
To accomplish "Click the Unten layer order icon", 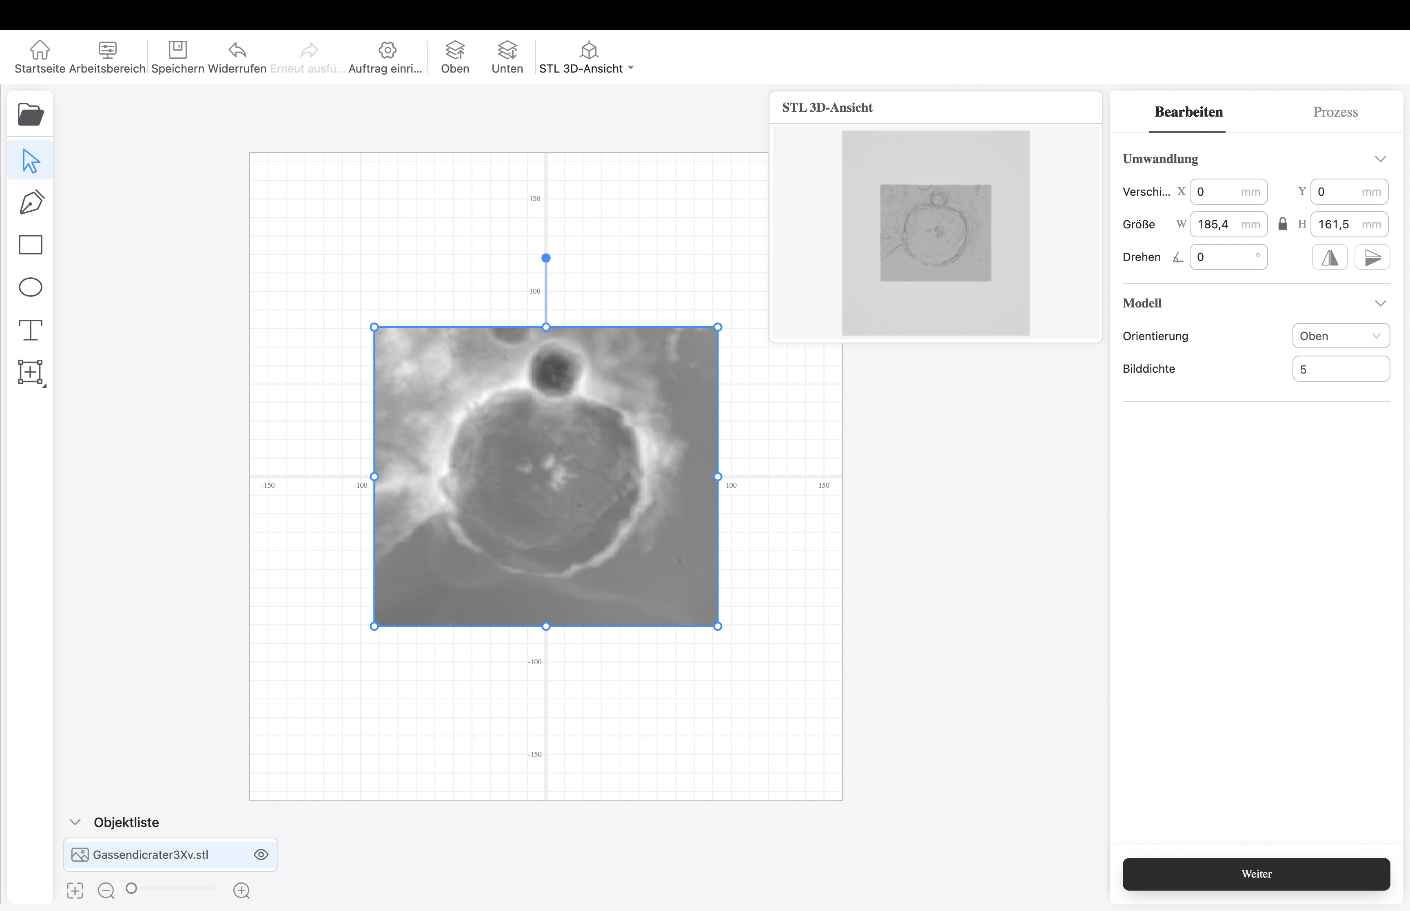I will (x=507, y=50).
